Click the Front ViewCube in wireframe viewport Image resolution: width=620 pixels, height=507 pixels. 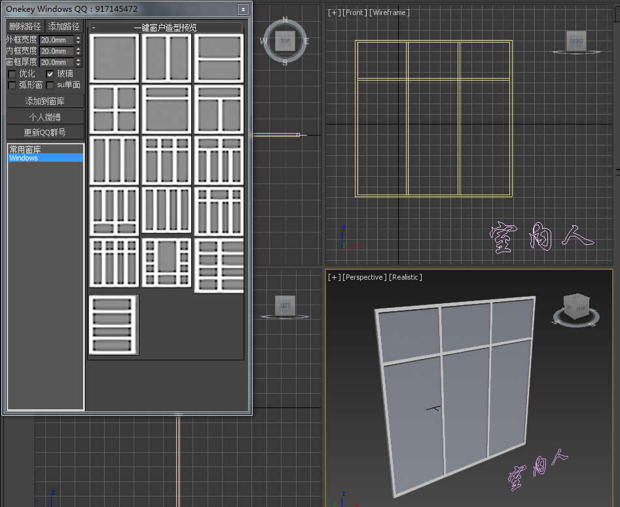coord(576,41)
